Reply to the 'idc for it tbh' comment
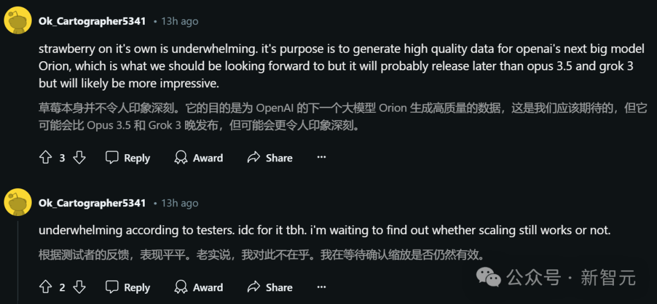Image resolution: width=657 pixels, height=304 pixels. pyautogui.click(x=128, y=288)
